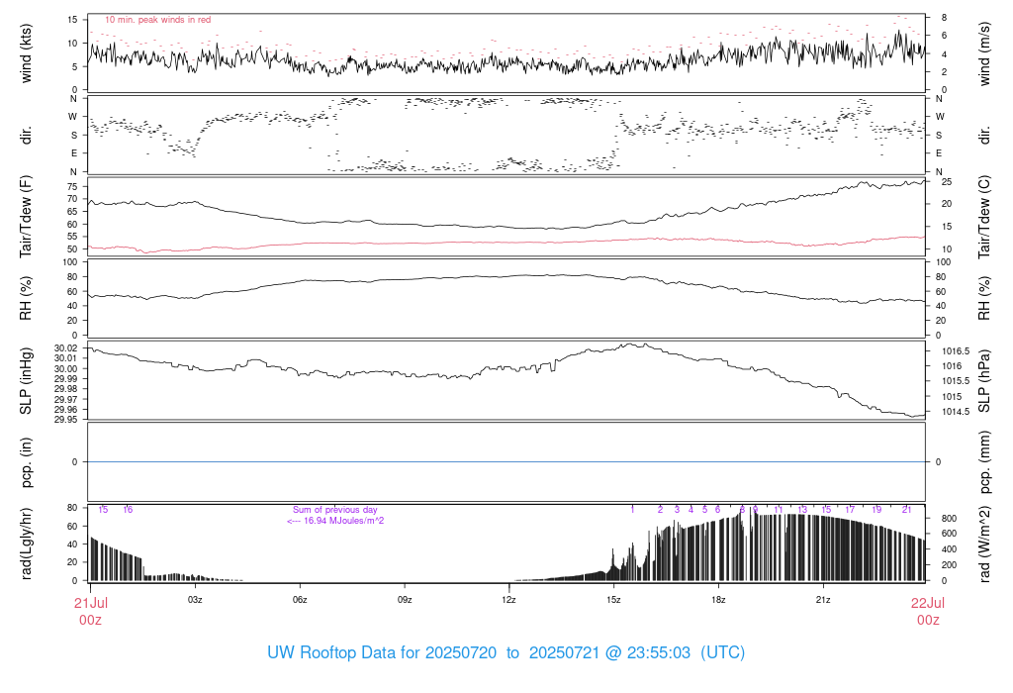This screenshot has width=1013, height=693.
Task: Click the UW Rooftop Data title text
Action: 506,653
